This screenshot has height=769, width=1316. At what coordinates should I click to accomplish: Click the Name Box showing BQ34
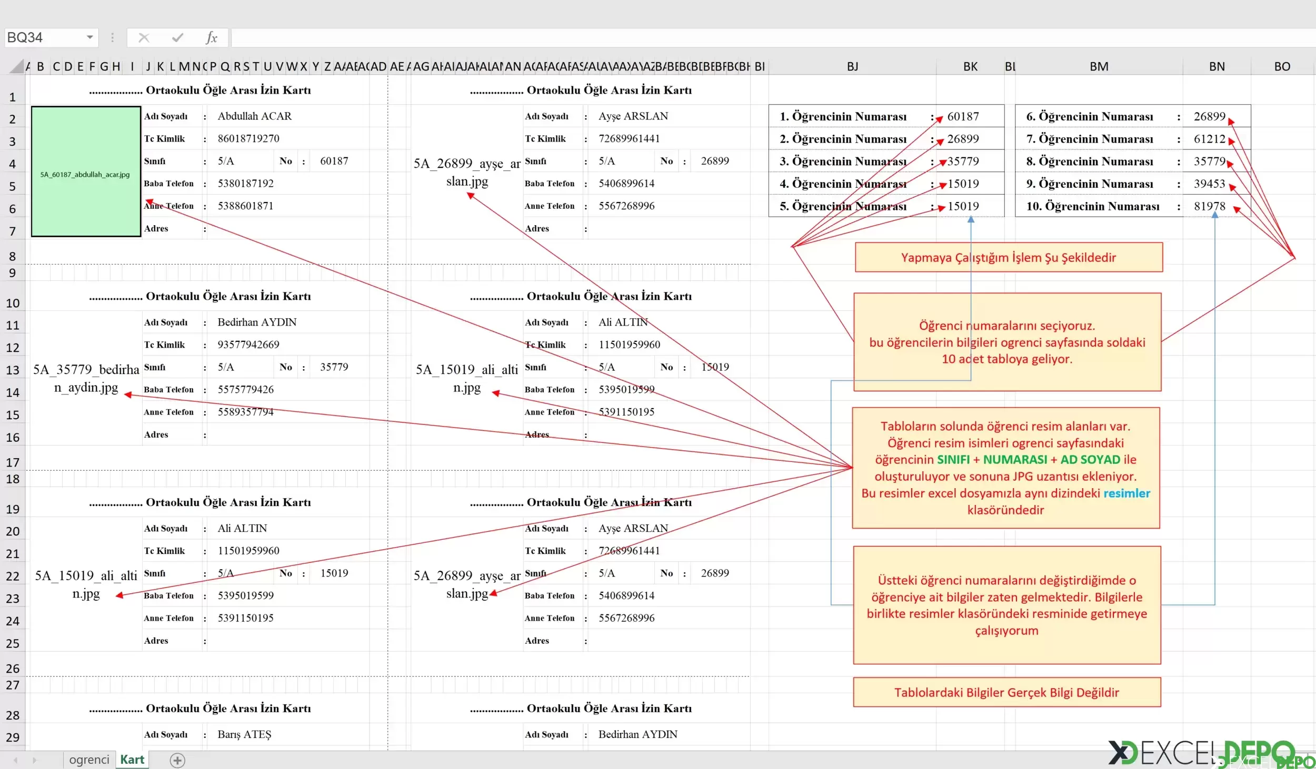[45, 37]
